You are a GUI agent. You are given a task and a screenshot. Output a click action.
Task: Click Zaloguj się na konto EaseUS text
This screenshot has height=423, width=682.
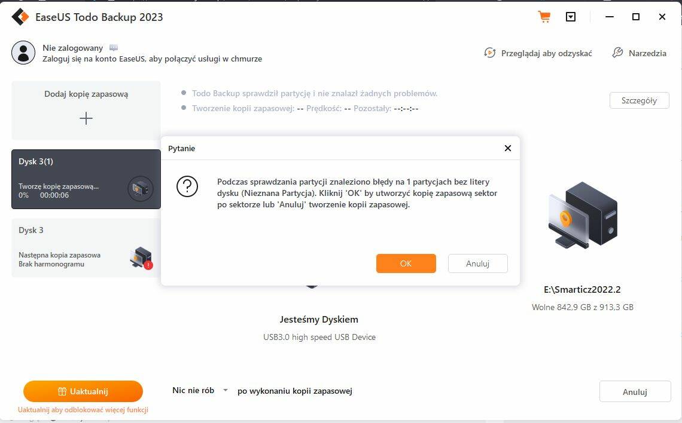coord(152,59)
